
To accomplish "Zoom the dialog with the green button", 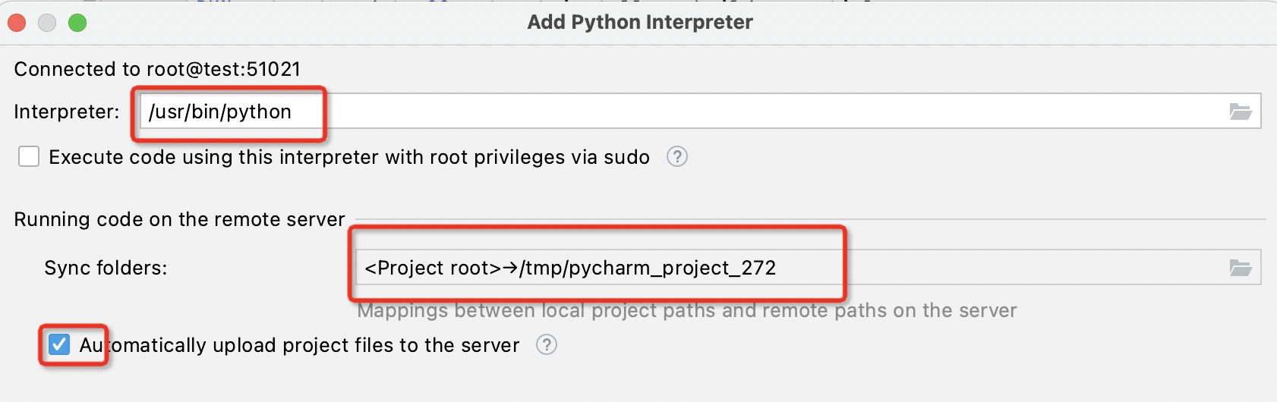I will (77, 23).
